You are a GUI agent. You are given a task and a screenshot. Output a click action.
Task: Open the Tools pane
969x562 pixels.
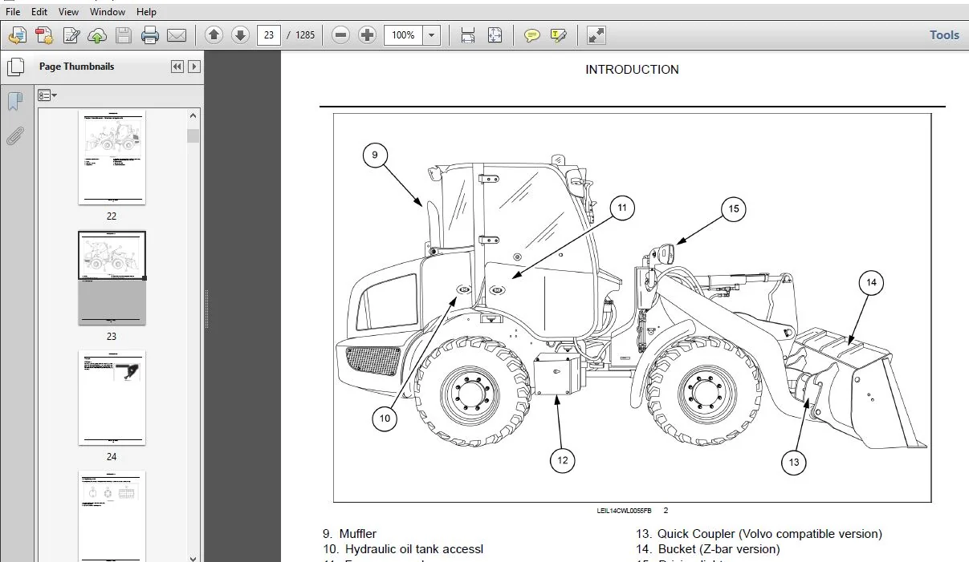(x=944, y=35)
